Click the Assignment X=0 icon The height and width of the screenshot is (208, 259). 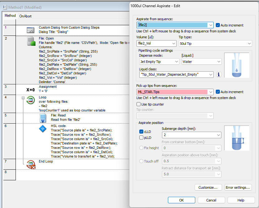pos(30,90)
